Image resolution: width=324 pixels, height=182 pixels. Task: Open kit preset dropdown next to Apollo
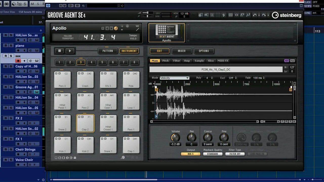(x=103, y=28)
